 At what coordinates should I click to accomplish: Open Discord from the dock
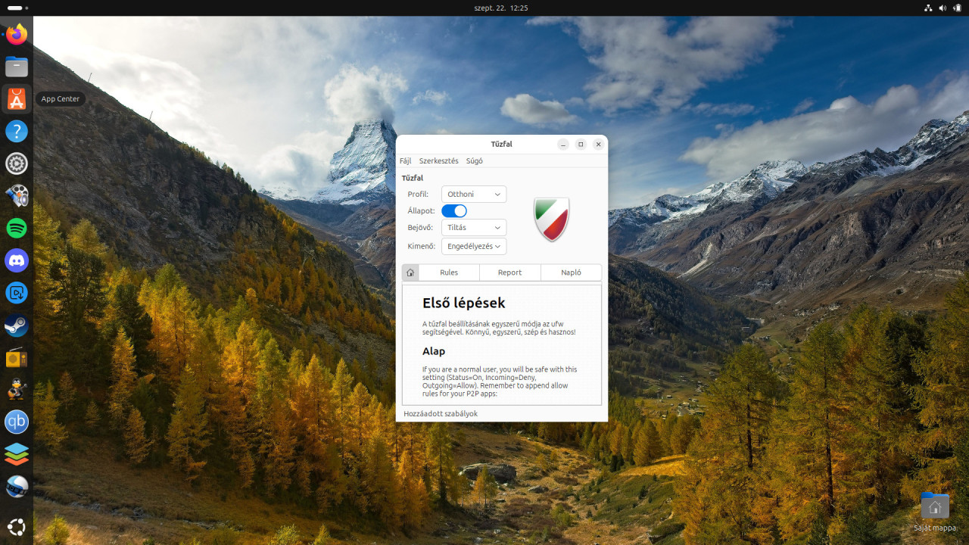[17, 260]
